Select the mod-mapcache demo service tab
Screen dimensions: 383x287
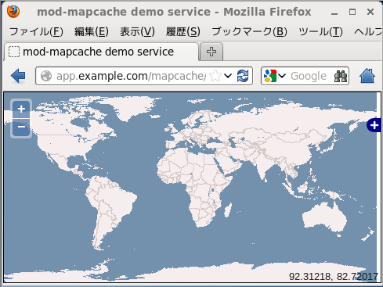pos(101,52)
